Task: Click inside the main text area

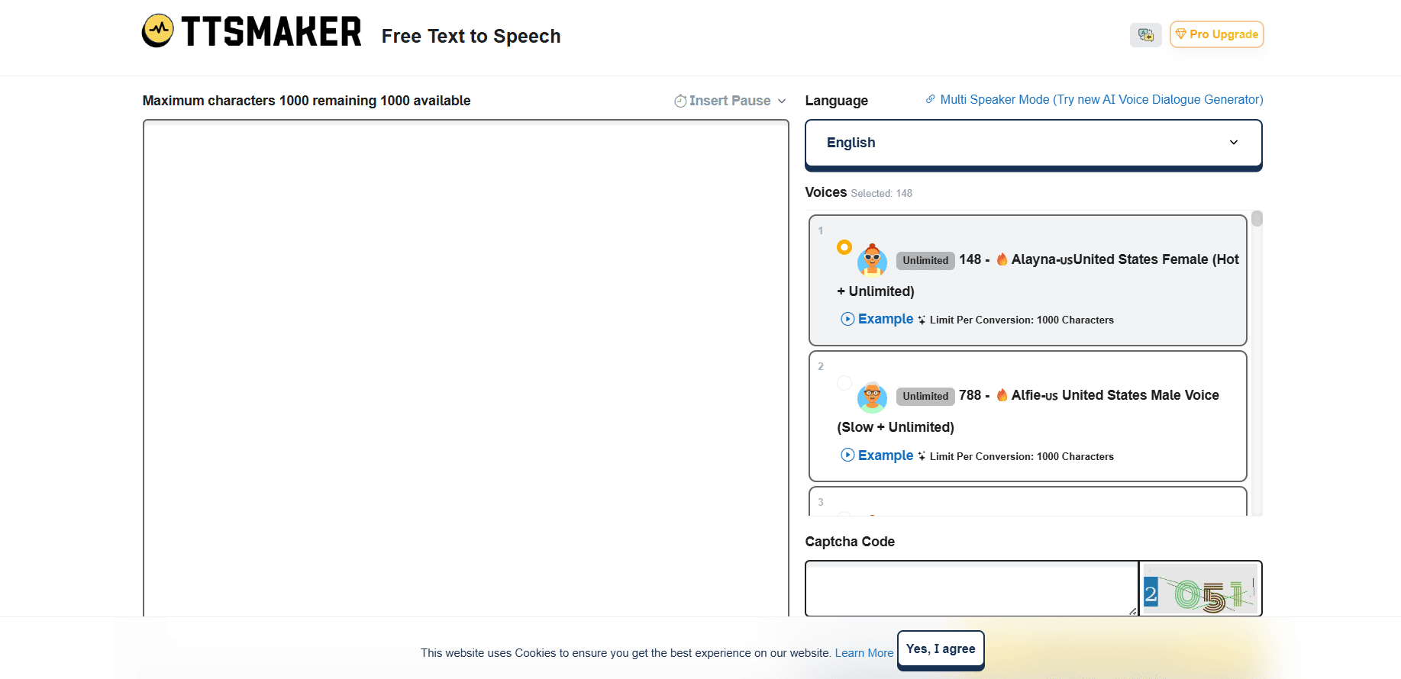Action: [x=466, y=366]
